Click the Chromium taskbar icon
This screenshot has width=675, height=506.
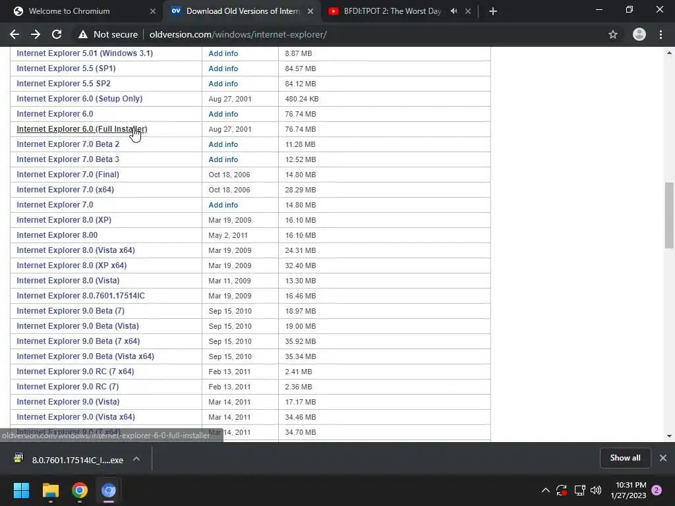109,490
